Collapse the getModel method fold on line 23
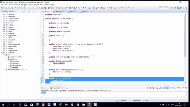The image size is (190, 107). click(x=45, y=61)
